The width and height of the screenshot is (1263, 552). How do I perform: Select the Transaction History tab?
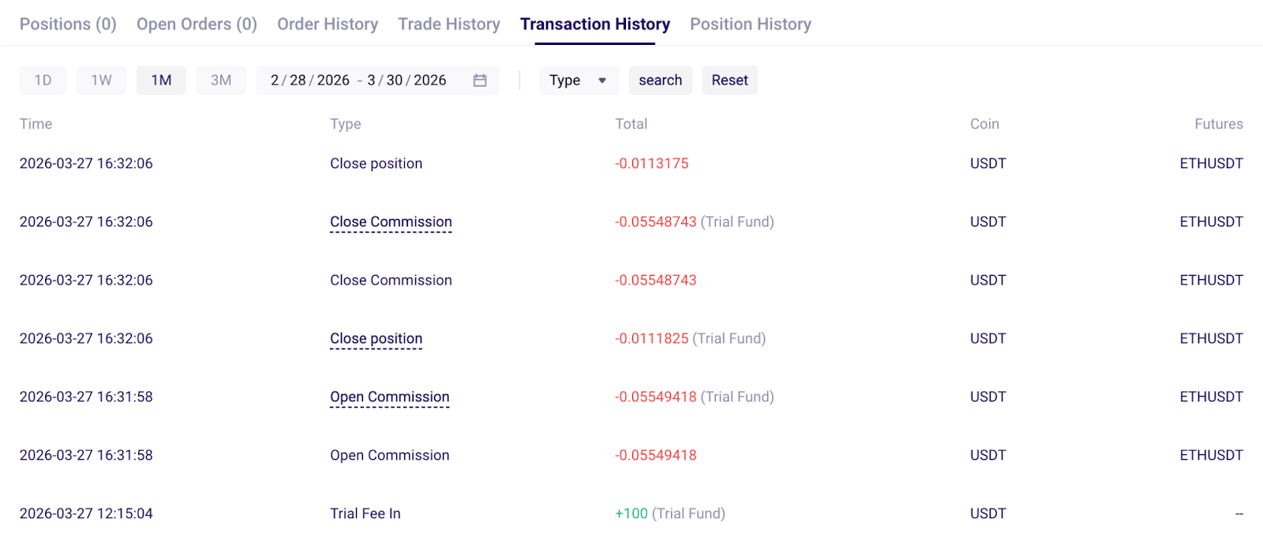(595, 24)
